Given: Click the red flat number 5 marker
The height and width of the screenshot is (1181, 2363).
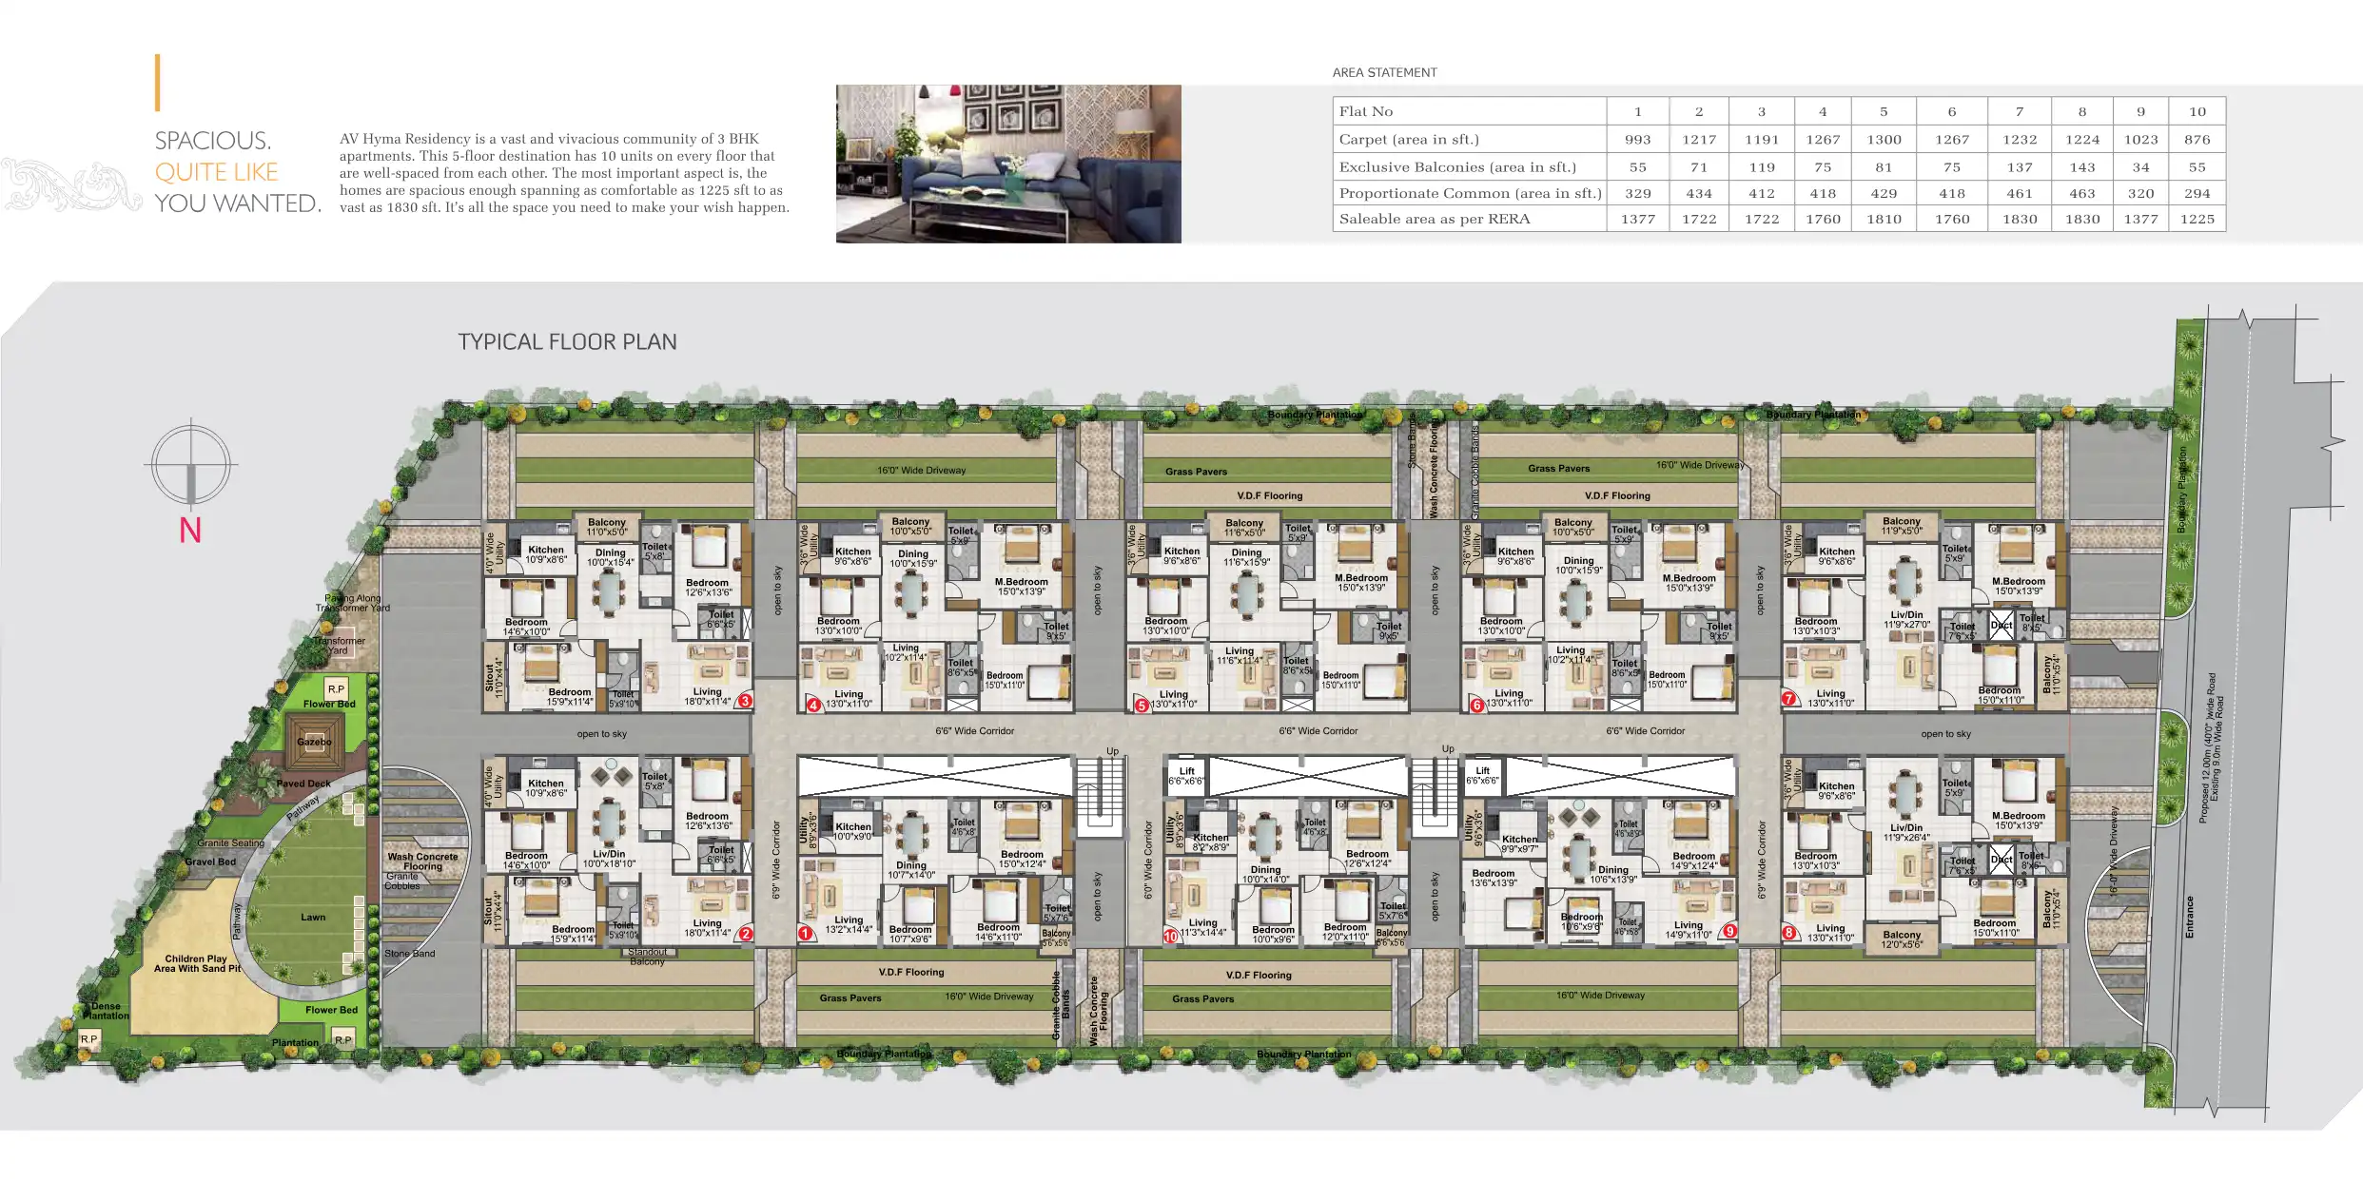Looking at the screenshot, I should pos(1142,706).
